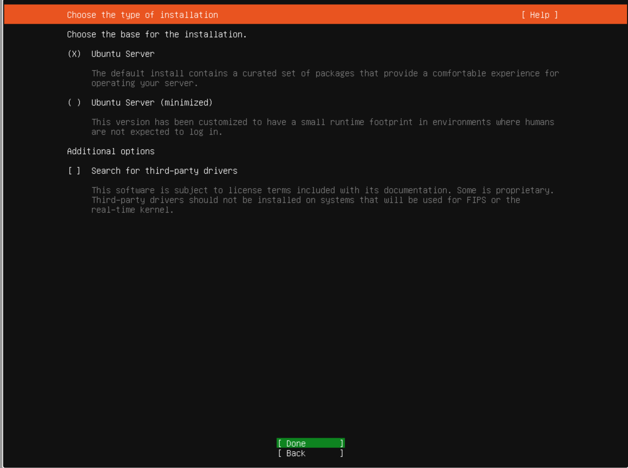Click the "Additional options" heading
The width and height of the screenshot is (628, 468).
[x=110, y=151]
